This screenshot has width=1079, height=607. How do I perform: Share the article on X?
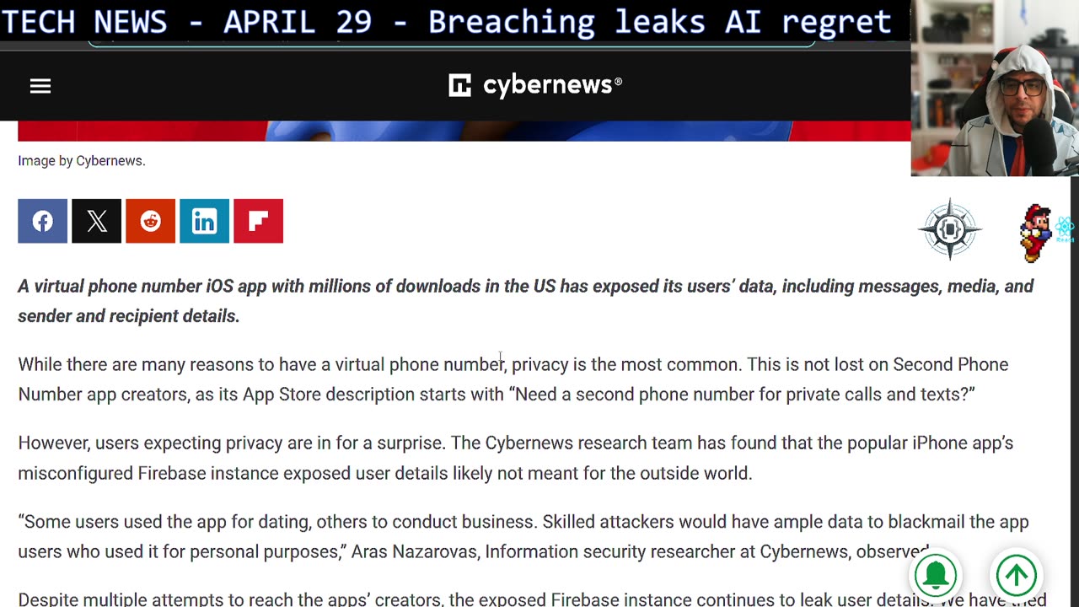click(97, 221)
